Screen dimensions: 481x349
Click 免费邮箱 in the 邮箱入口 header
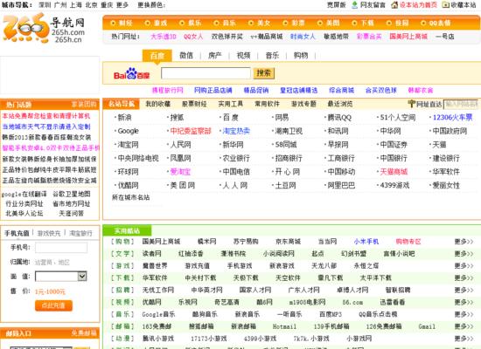[x=84, y=333]
